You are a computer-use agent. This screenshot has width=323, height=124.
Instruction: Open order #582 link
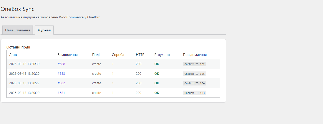coord(61,83)
